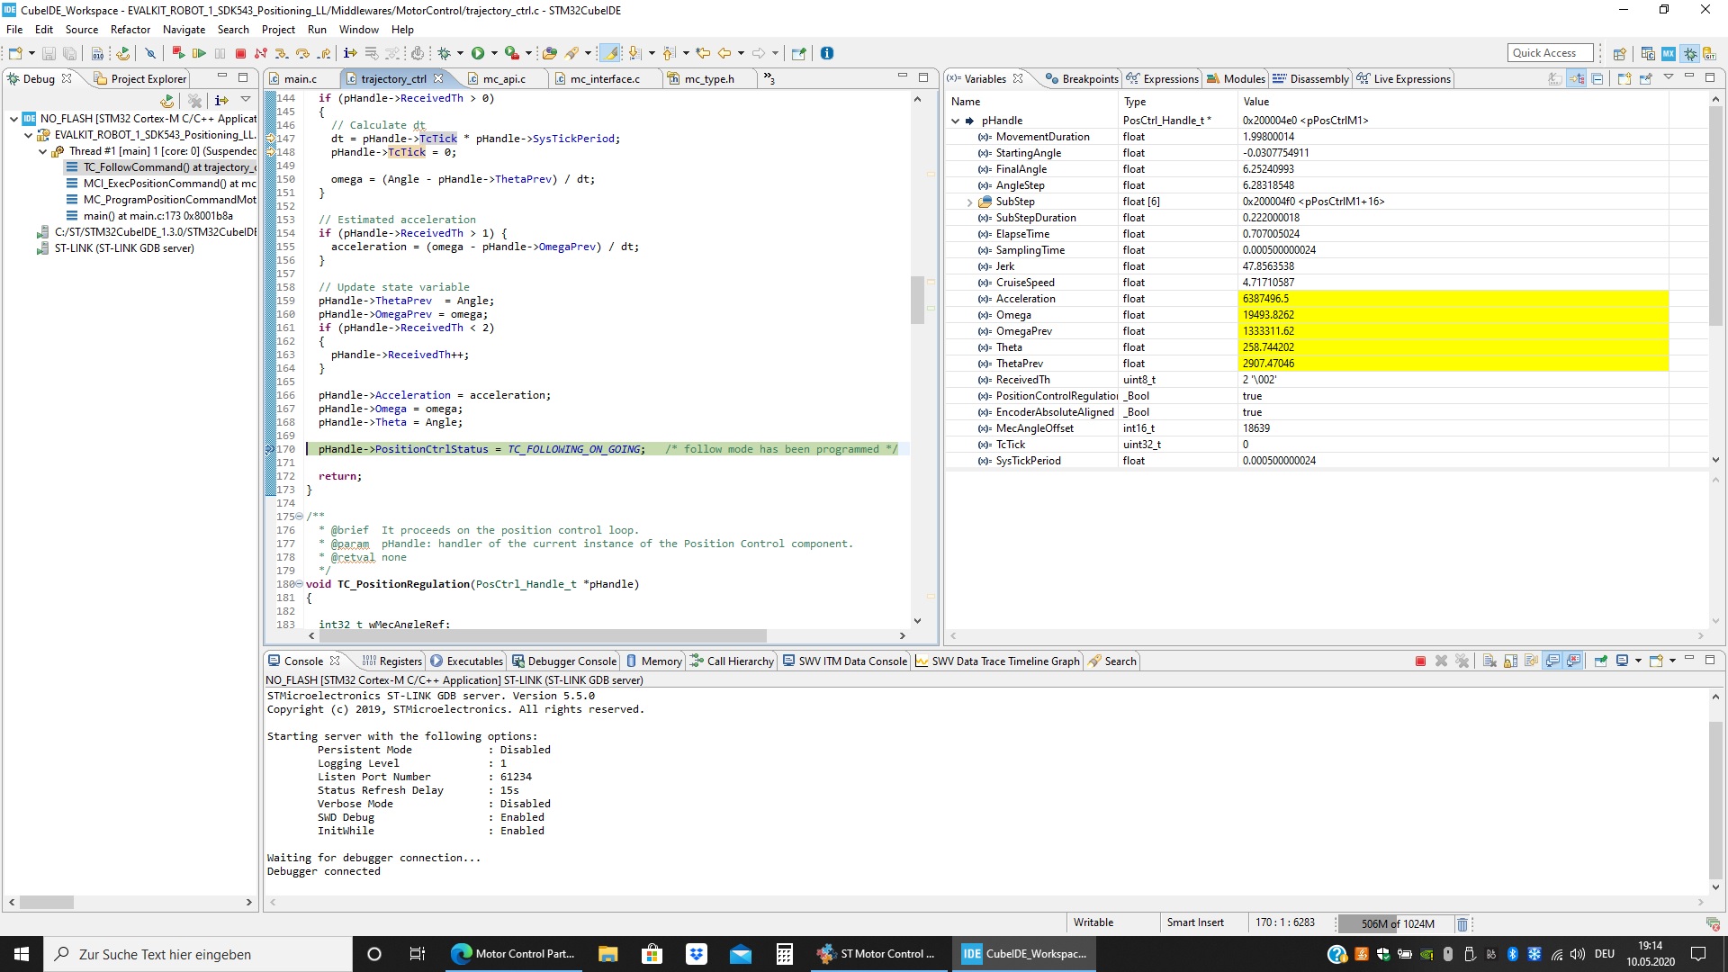Open the Debug configurations dropdown arrow
The height and width of the screenshot is (972, 1728).
(458, 53)
